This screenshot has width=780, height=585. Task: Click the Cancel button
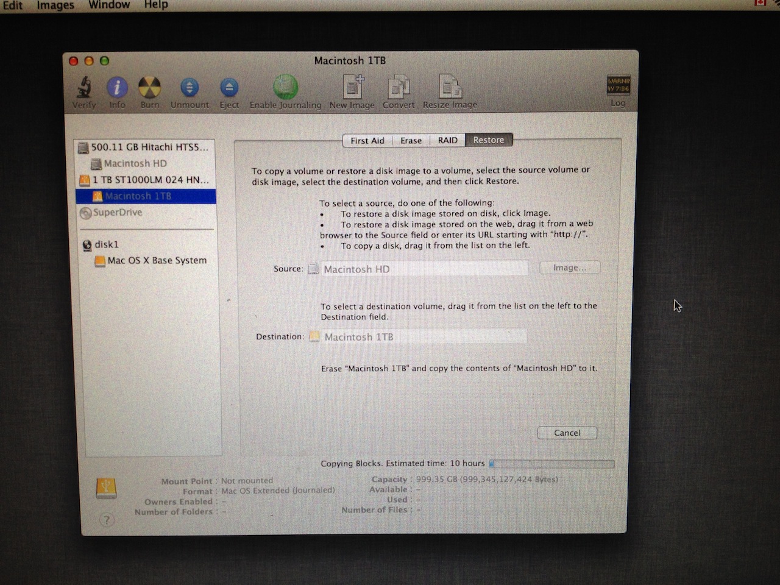click(x=567, y=433)
